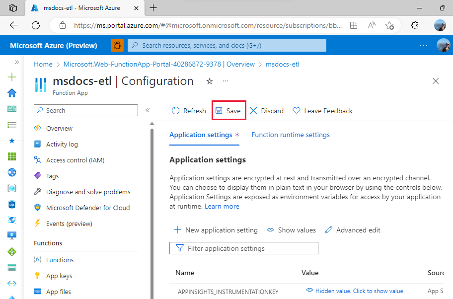Viewport: 453px width, 299px height.
Task: Switch to Function runtime settings tab
Action: (x=291, y=135)
